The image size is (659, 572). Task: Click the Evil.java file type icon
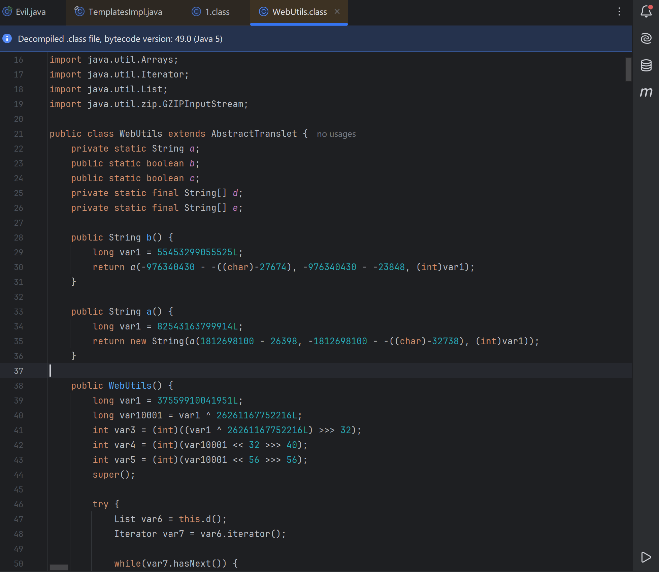pyautogui.click(x=7, y=11)
